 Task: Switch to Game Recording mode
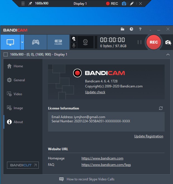point(36,42)
